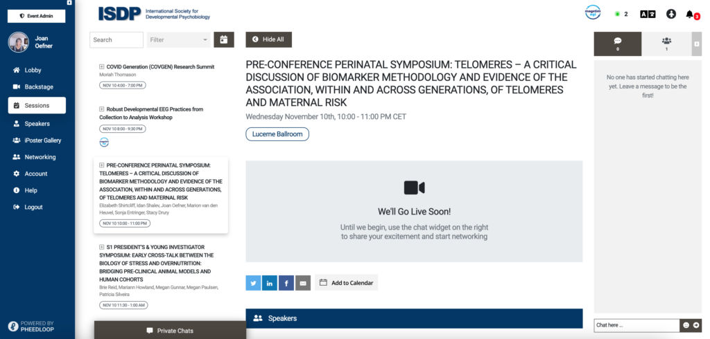710x339 pixels.
Task: Share session on LinkedIn
Action: pyautogui.click(x=270, y=283)
